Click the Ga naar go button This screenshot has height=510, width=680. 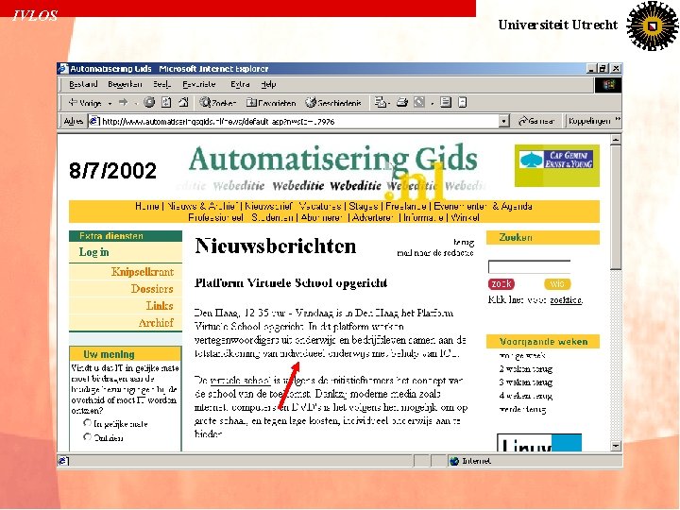click(536, 121)
